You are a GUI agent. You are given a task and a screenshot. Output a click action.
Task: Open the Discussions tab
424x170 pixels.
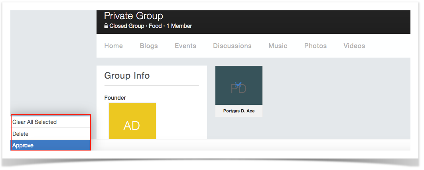(x=232, y=46)
